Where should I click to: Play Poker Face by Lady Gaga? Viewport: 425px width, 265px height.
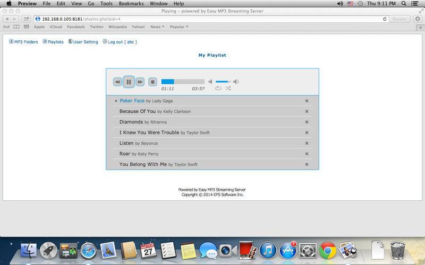tap(146, 101)
